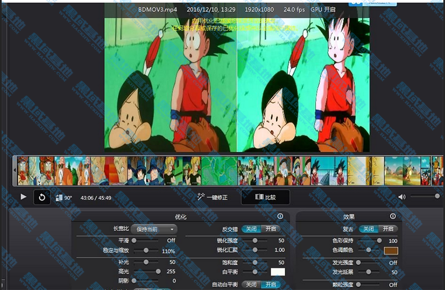Adjust the 平滑 slider

[x=146, y=240]
